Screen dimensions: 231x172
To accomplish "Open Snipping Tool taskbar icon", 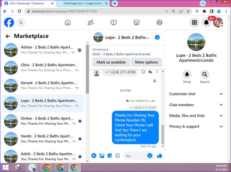I will 18,167.
